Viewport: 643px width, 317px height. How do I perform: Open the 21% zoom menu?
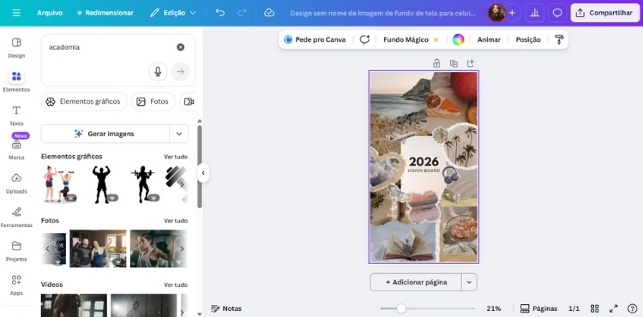point(494,308)
